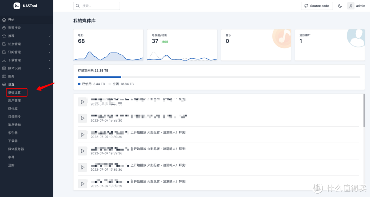
Task: Click the NASTool logo icon
Action: coord(17,6)
